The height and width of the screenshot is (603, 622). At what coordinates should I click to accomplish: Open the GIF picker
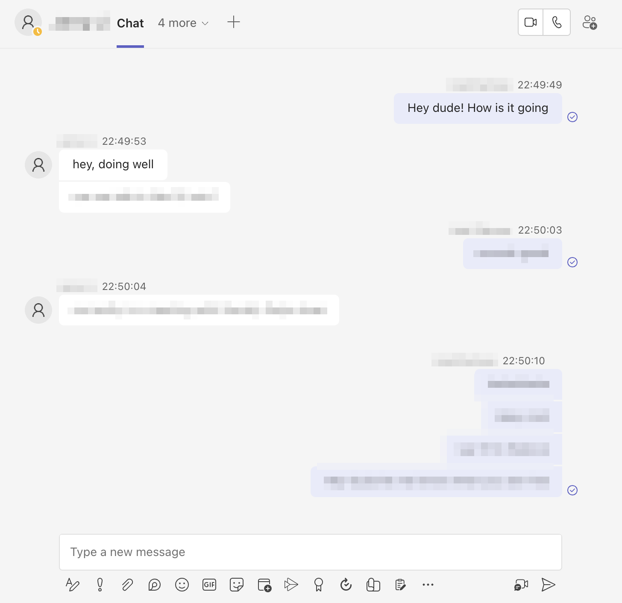click(x=209, y=585)
